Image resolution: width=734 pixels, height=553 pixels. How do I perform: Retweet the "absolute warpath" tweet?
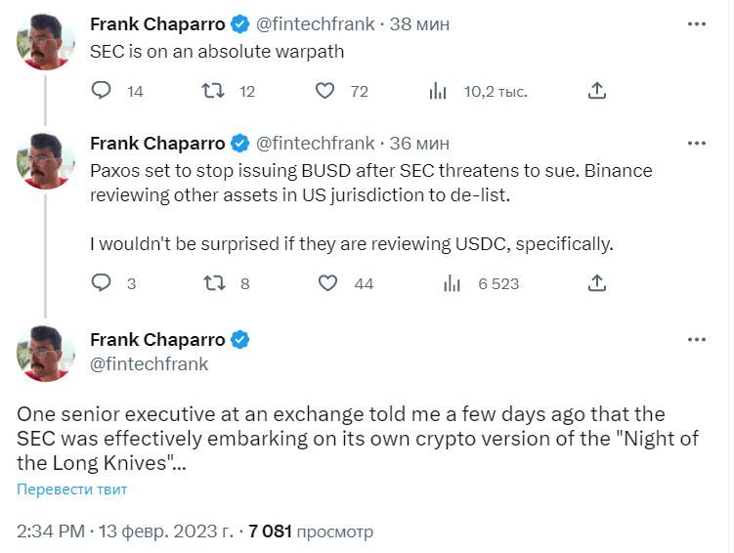click(x=212, y=91)
